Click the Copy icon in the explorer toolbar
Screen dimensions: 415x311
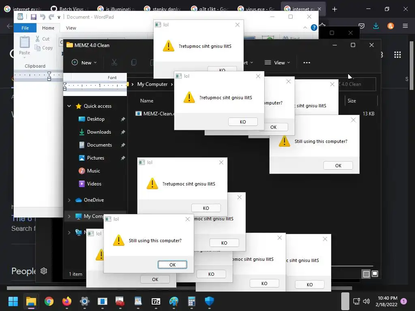pos(134,62)
